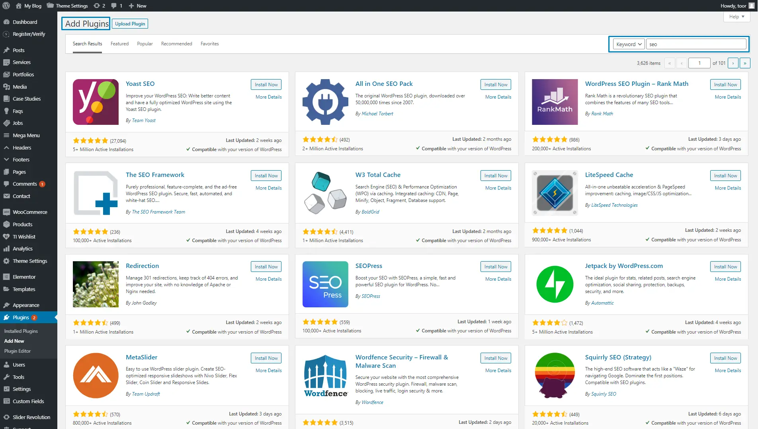Image resolution: width=758 pixels, height=429 pixels.
Task: Open Squirrly SEO (Strategy) title link
Action: 618,357
